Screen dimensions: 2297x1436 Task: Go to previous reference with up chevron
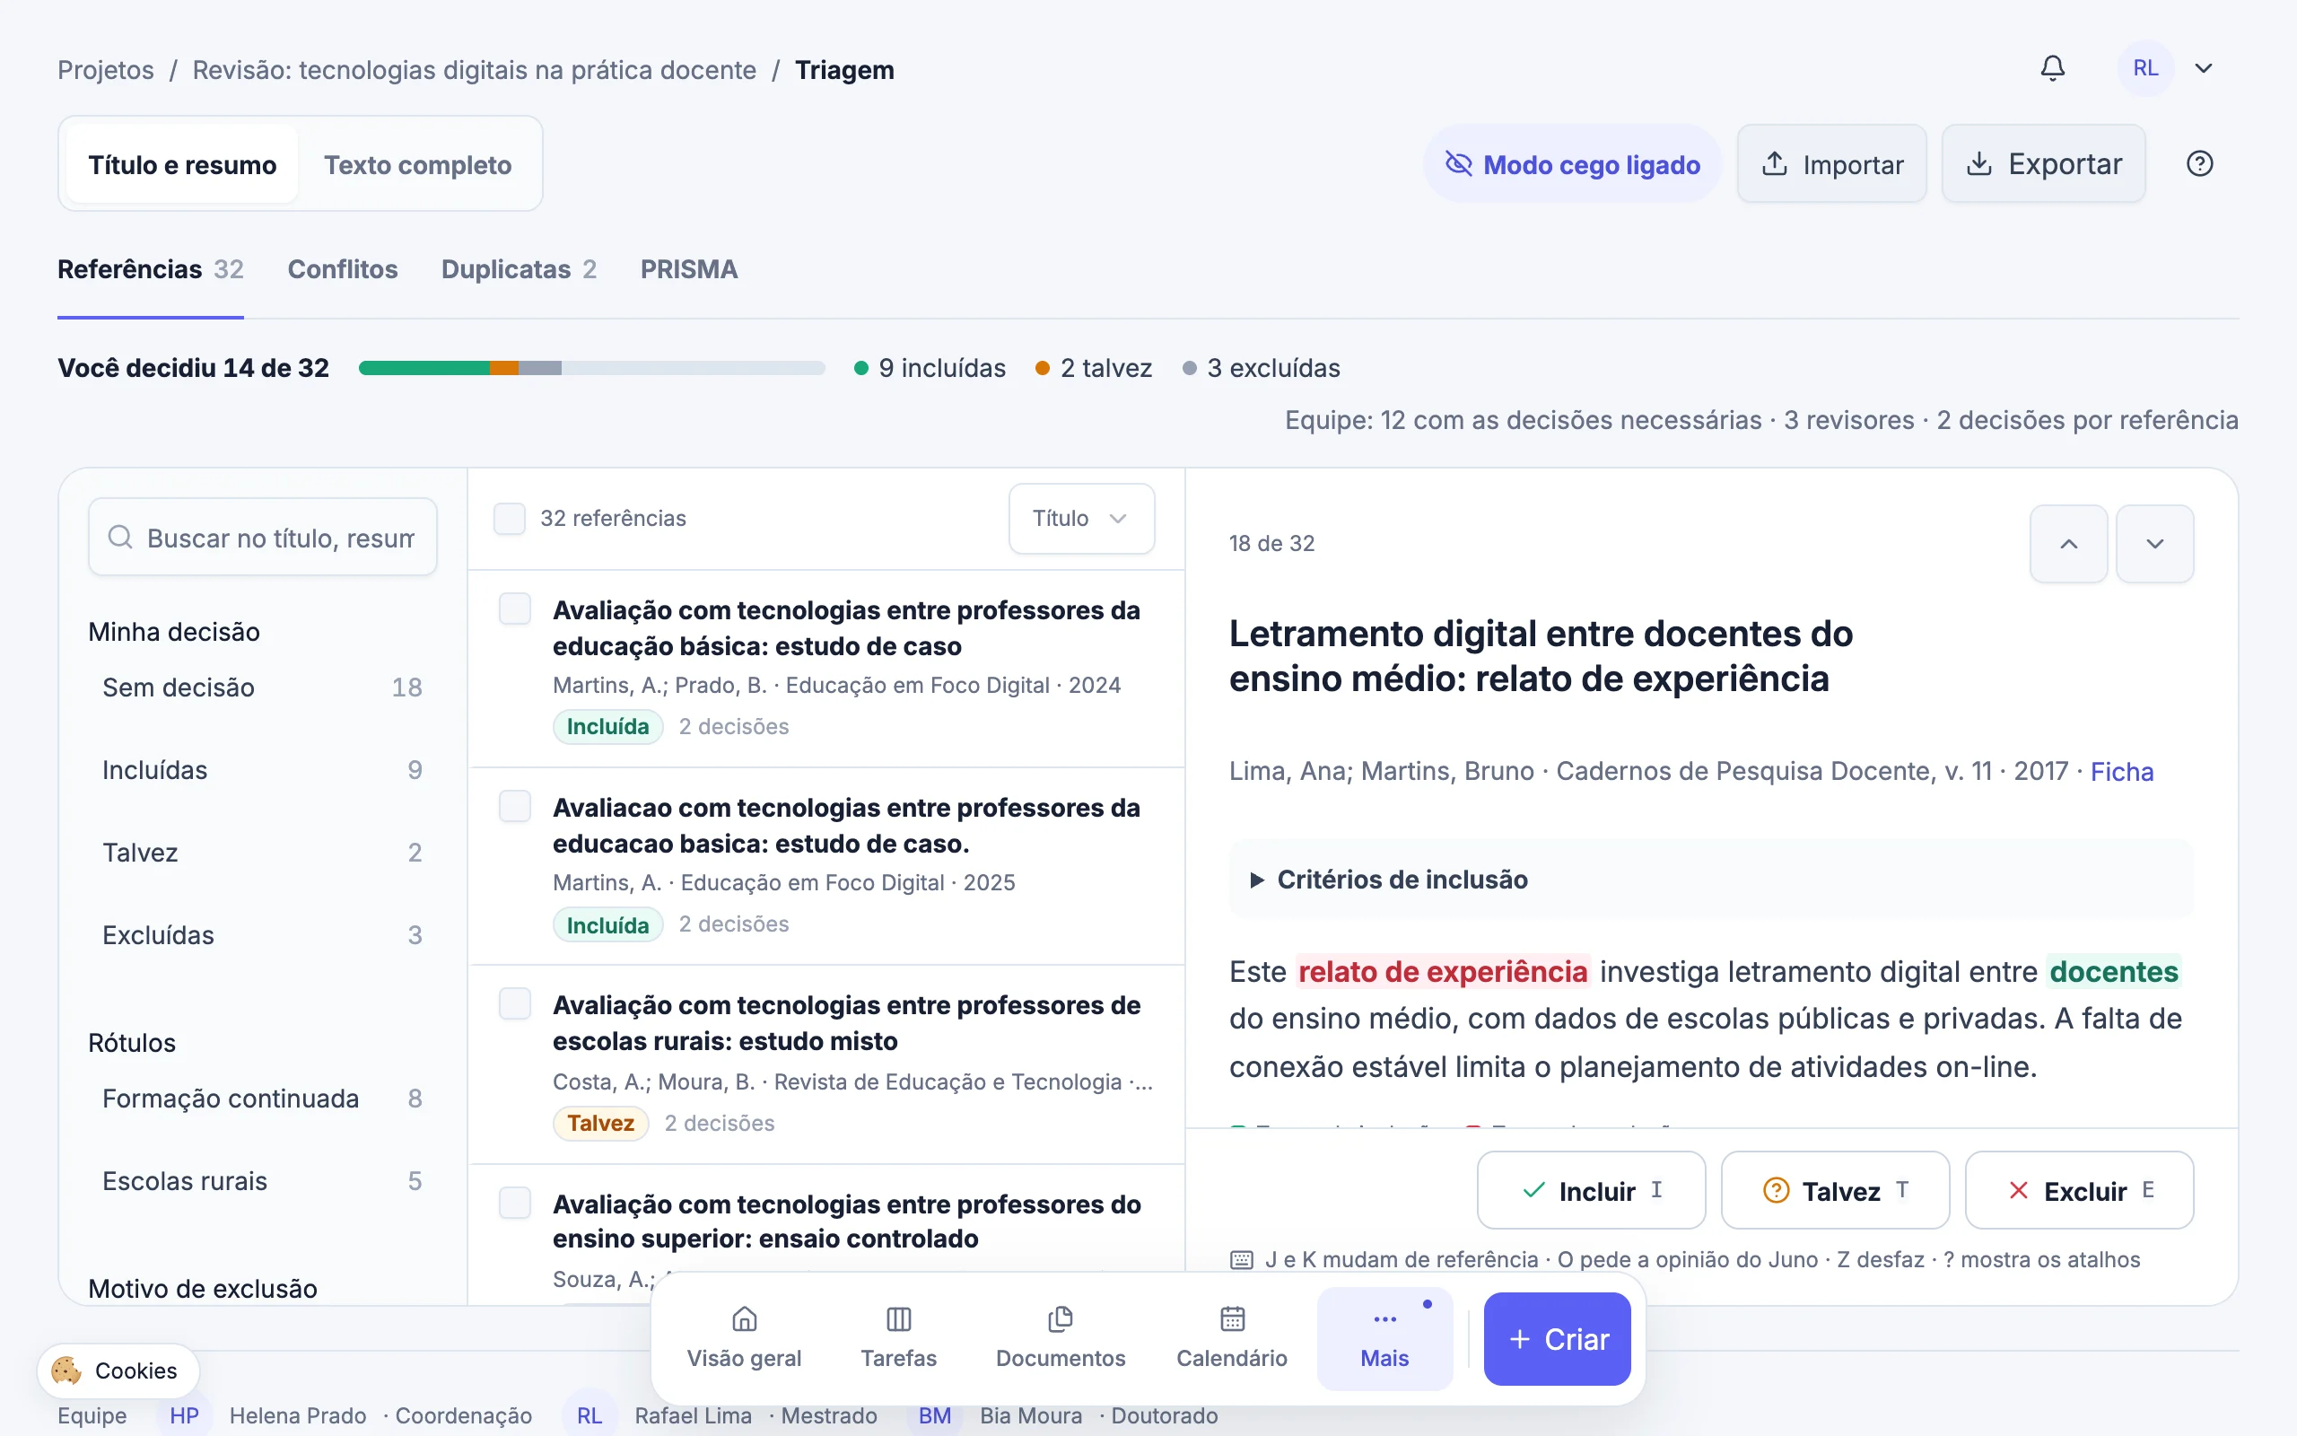coord(2068,543)
